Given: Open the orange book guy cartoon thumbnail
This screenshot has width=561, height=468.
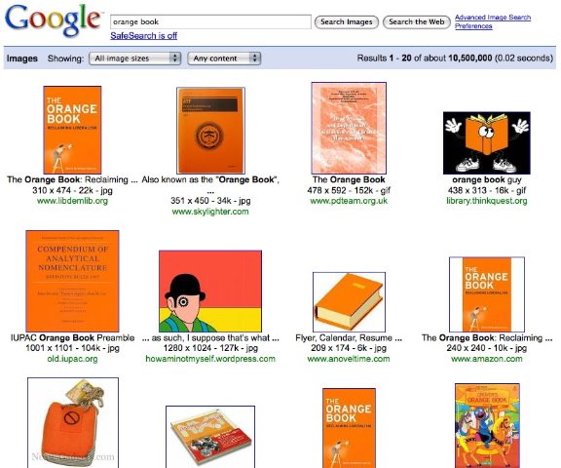Looking at the screenshot, I should click(x=487, y=143).
